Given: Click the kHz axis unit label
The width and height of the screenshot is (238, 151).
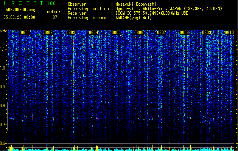Looking at the screenshot, I should point(3,31).
